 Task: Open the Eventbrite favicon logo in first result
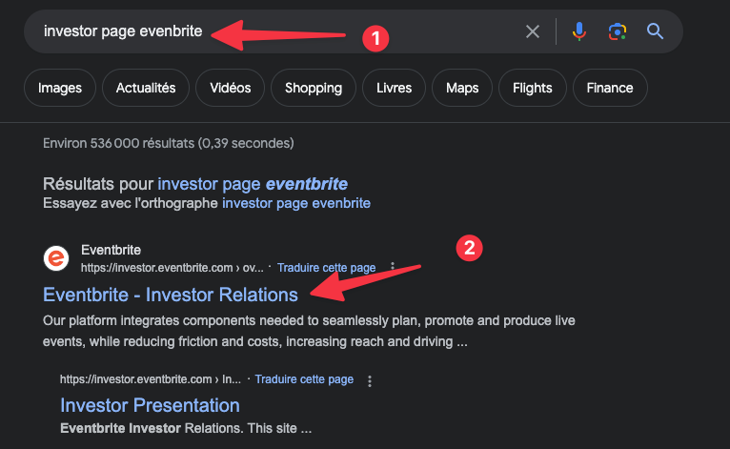tap(56, 258)
